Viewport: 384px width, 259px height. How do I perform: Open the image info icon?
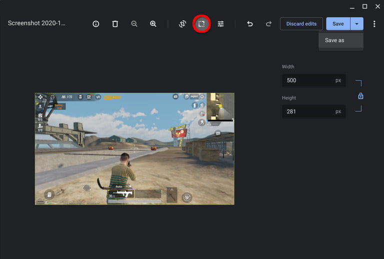click(x=96, y=23)
